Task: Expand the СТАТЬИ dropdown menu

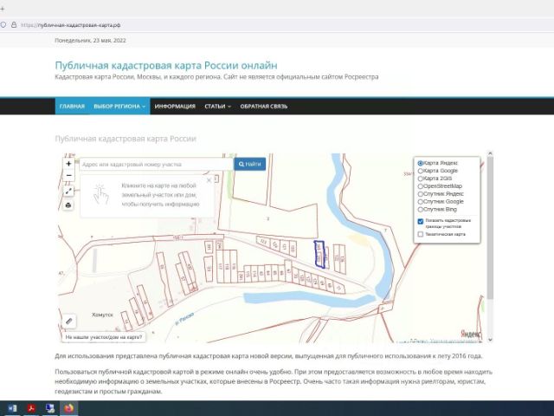Action: [x=217, y=107]
